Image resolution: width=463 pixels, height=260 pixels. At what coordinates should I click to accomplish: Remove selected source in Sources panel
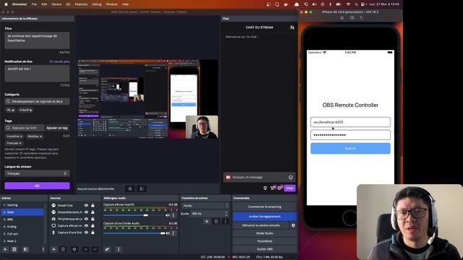coord(63,249)
